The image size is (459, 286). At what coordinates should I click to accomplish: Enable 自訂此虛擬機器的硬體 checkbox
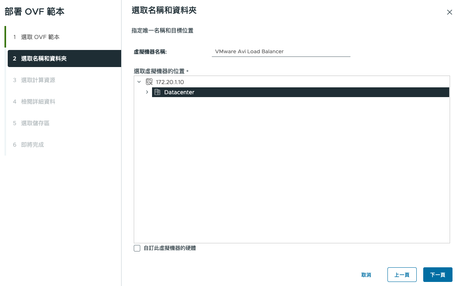[137, 248]
